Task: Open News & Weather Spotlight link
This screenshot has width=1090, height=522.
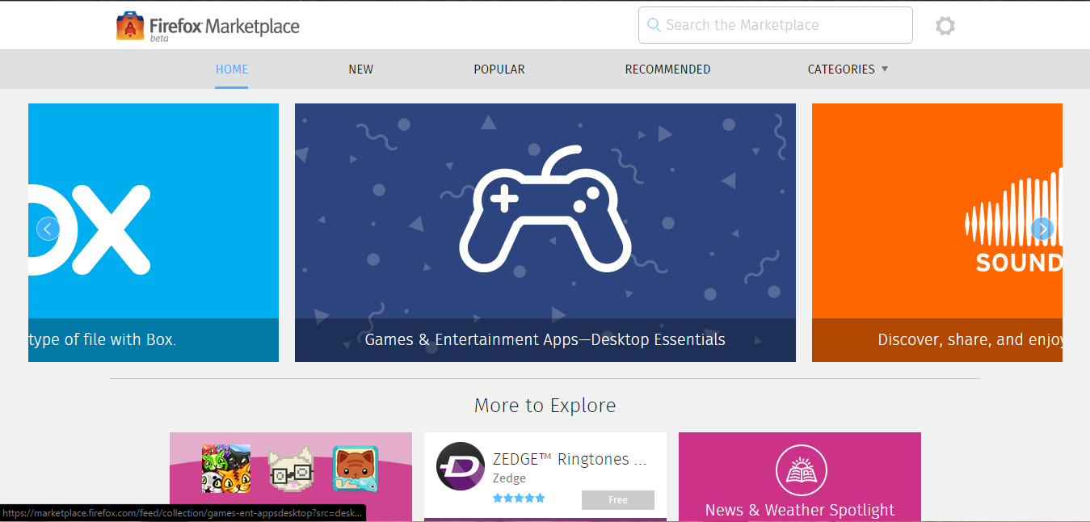Action: point(800,510)
